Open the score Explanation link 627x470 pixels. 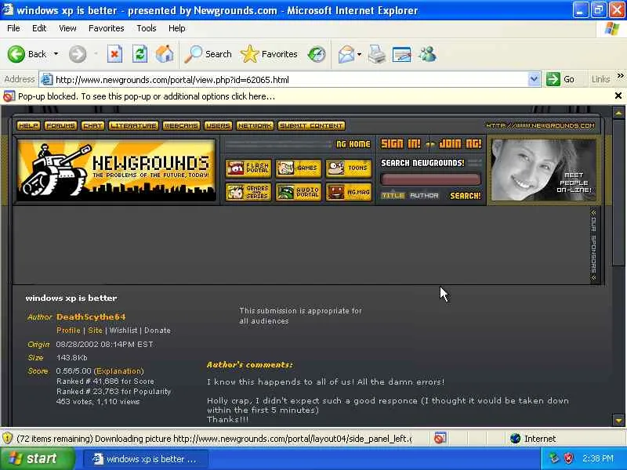pos(119,371)
